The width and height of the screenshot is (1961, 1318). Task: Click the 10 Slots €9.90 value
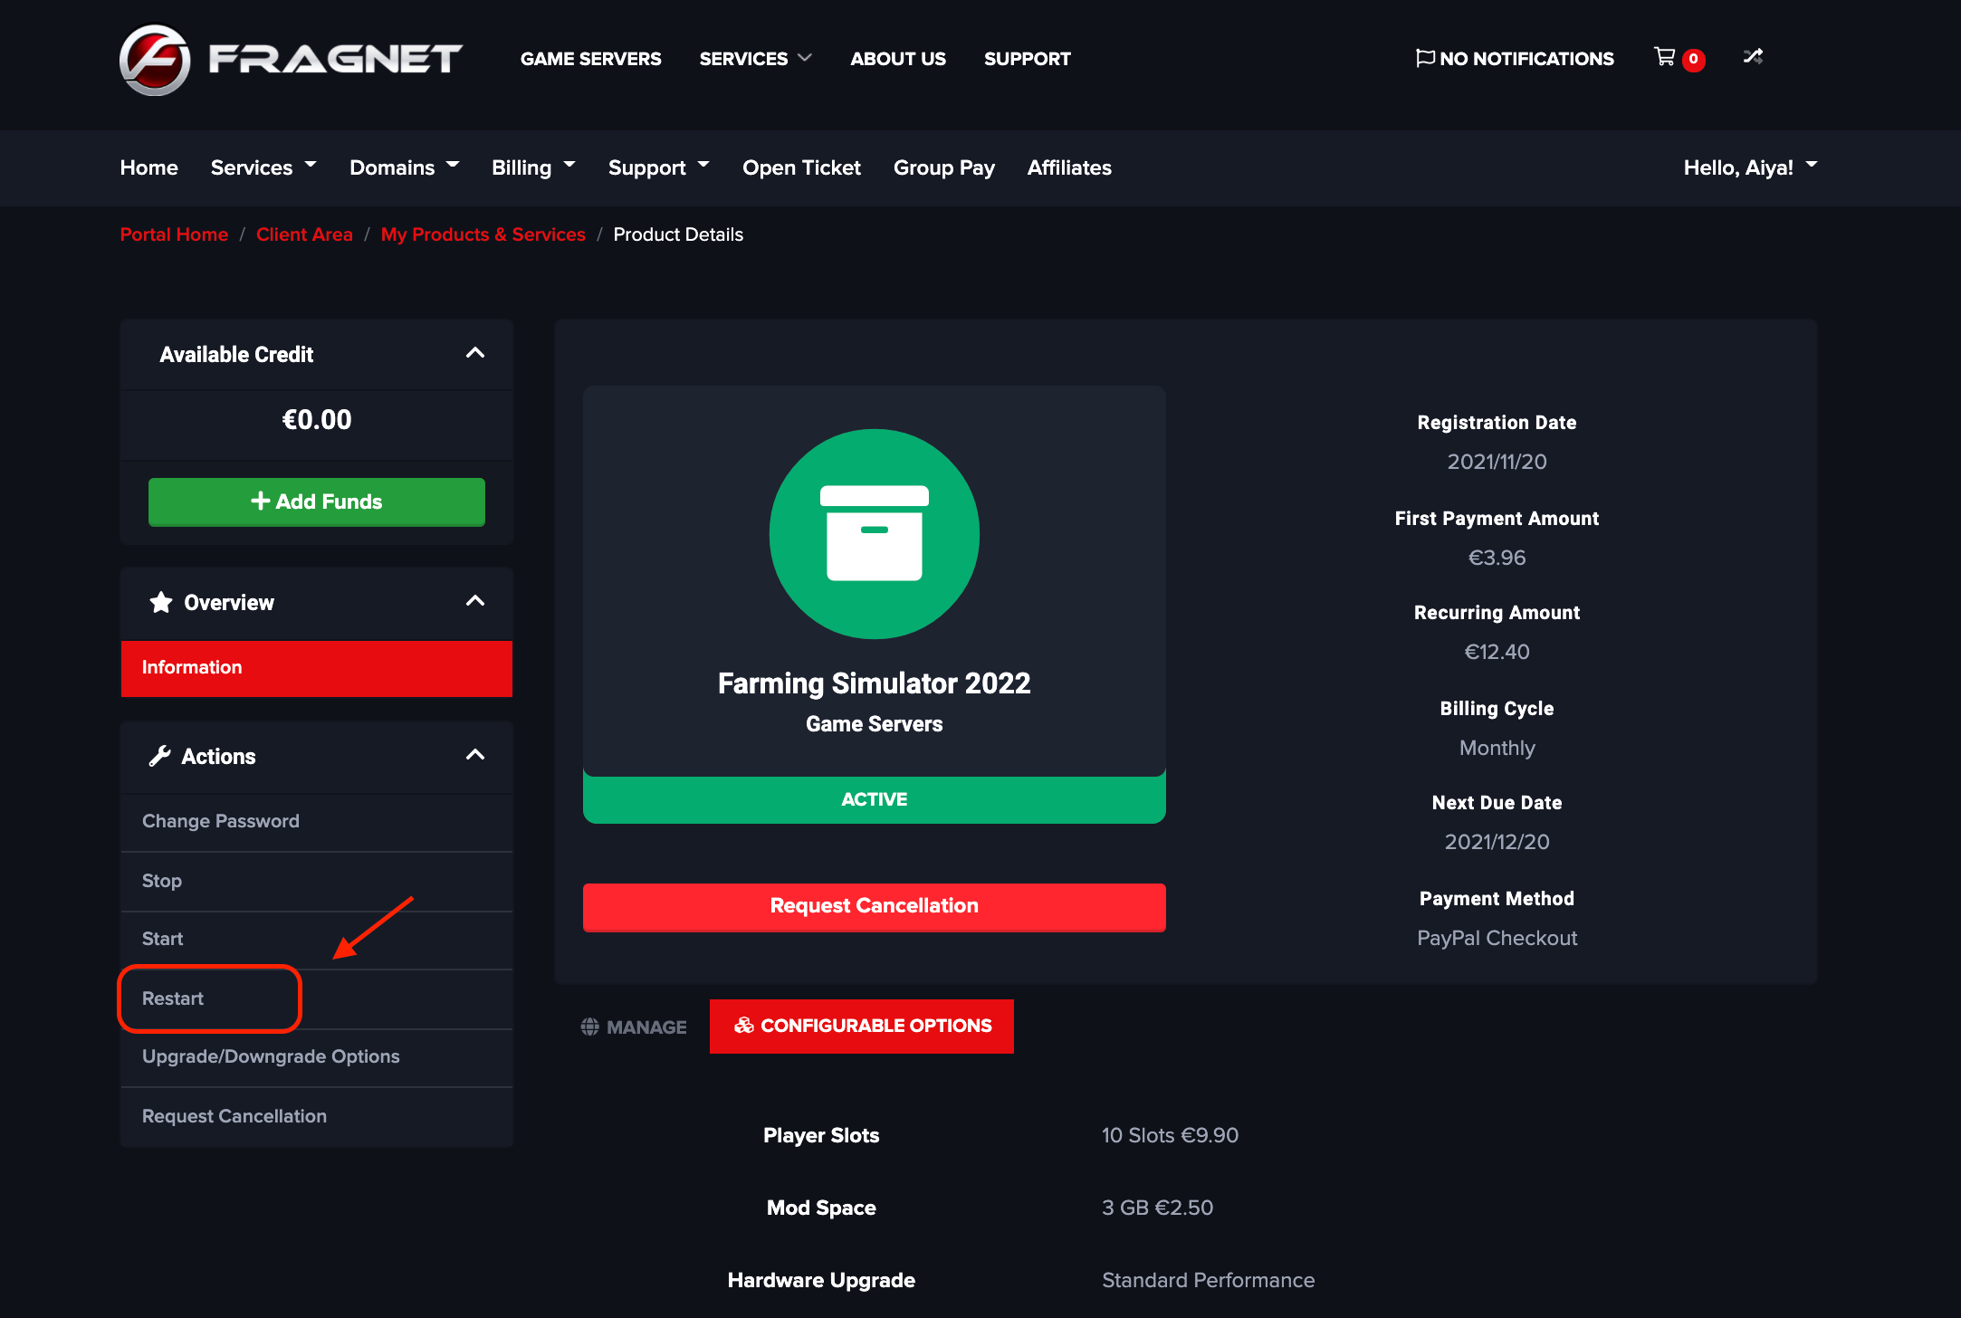(1170, 1135)
